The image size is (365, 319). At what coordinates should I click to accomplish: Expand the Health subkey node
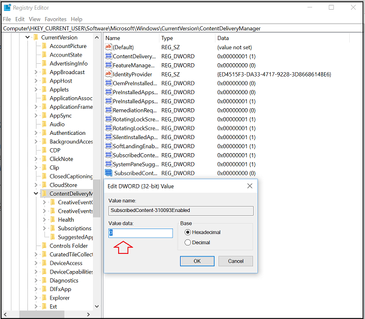(x=44, y=219)
